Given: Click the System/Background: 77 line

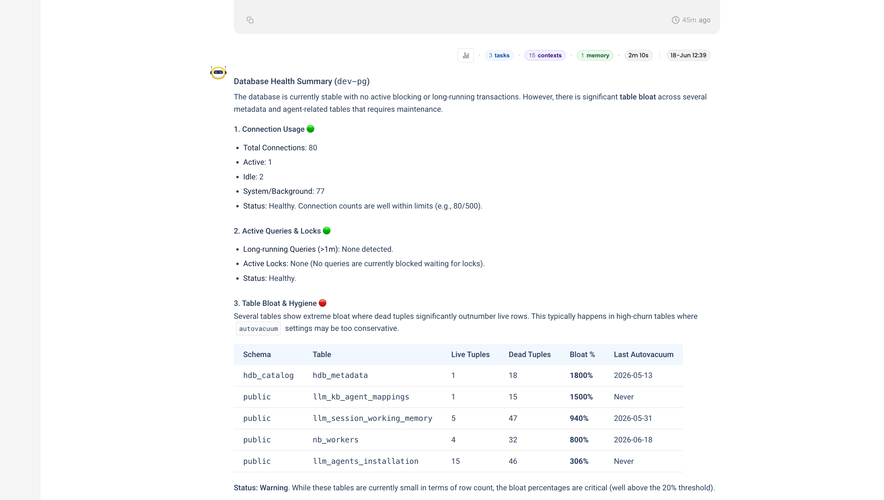Looking at the screenshot, I should click(283, 191).
